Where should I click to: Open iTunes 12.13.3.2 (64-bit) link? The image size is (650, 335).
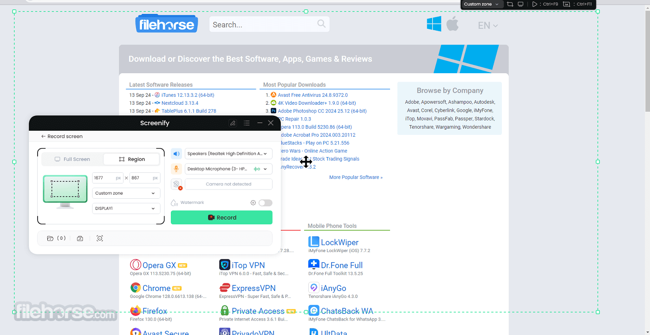[x=188, y=95]
